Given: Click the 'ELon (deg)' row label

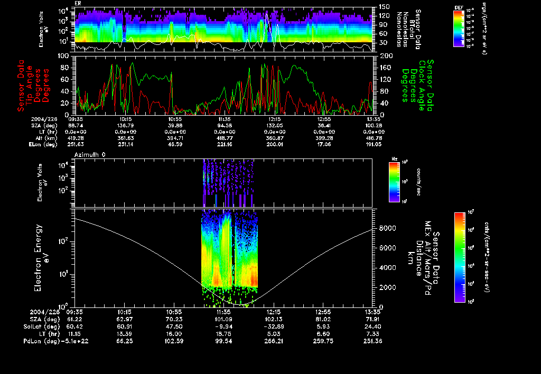Looking at the screenshot, I should click(43, 144).
